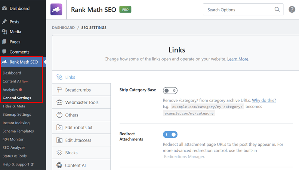Click the search magnifier icon
299x170 pixels.
[277, 9]
